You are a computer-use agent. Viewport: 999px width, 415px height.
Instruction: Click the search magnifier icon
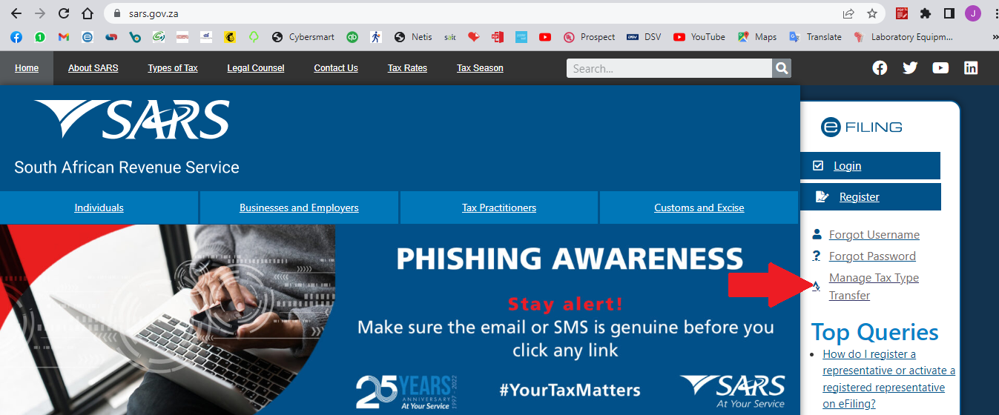(x=782, y=68)
